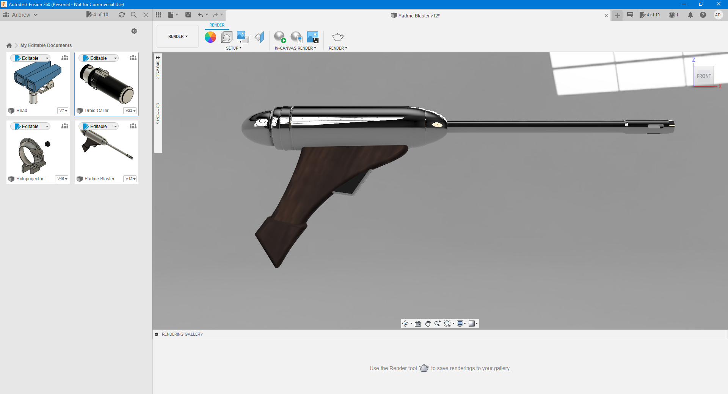Open the notifications bell
The height and width of the screenshot is (394, 728).
click(x=690, y=15)
